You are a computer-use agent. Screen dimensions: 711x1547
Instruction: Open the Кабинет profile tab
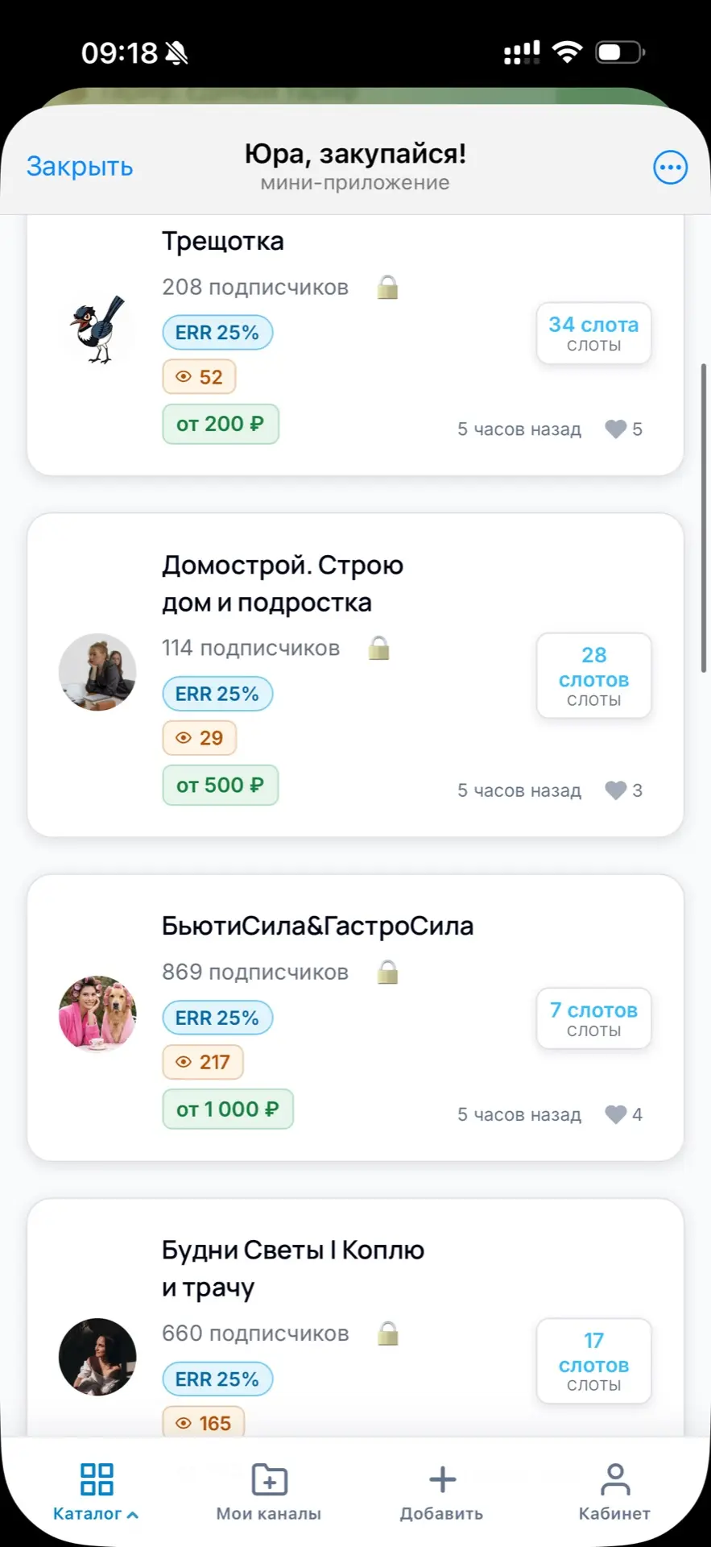[614, 1491]
